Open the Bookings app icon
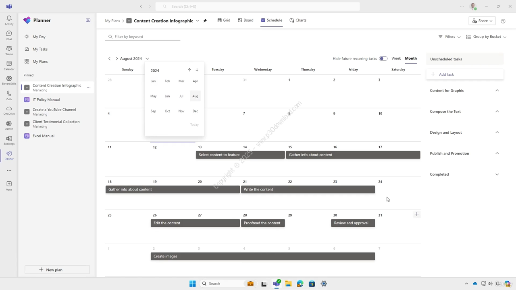Image resolution: width=516 pixels, height=290 pixels. point(9,140)
